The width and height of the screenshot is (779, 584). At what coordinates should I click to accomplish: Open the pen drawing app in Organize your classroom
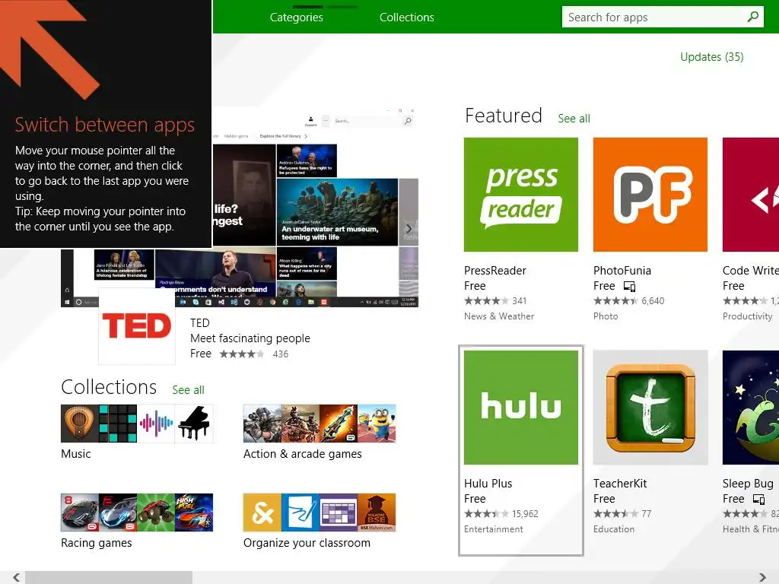coord(300,513)
